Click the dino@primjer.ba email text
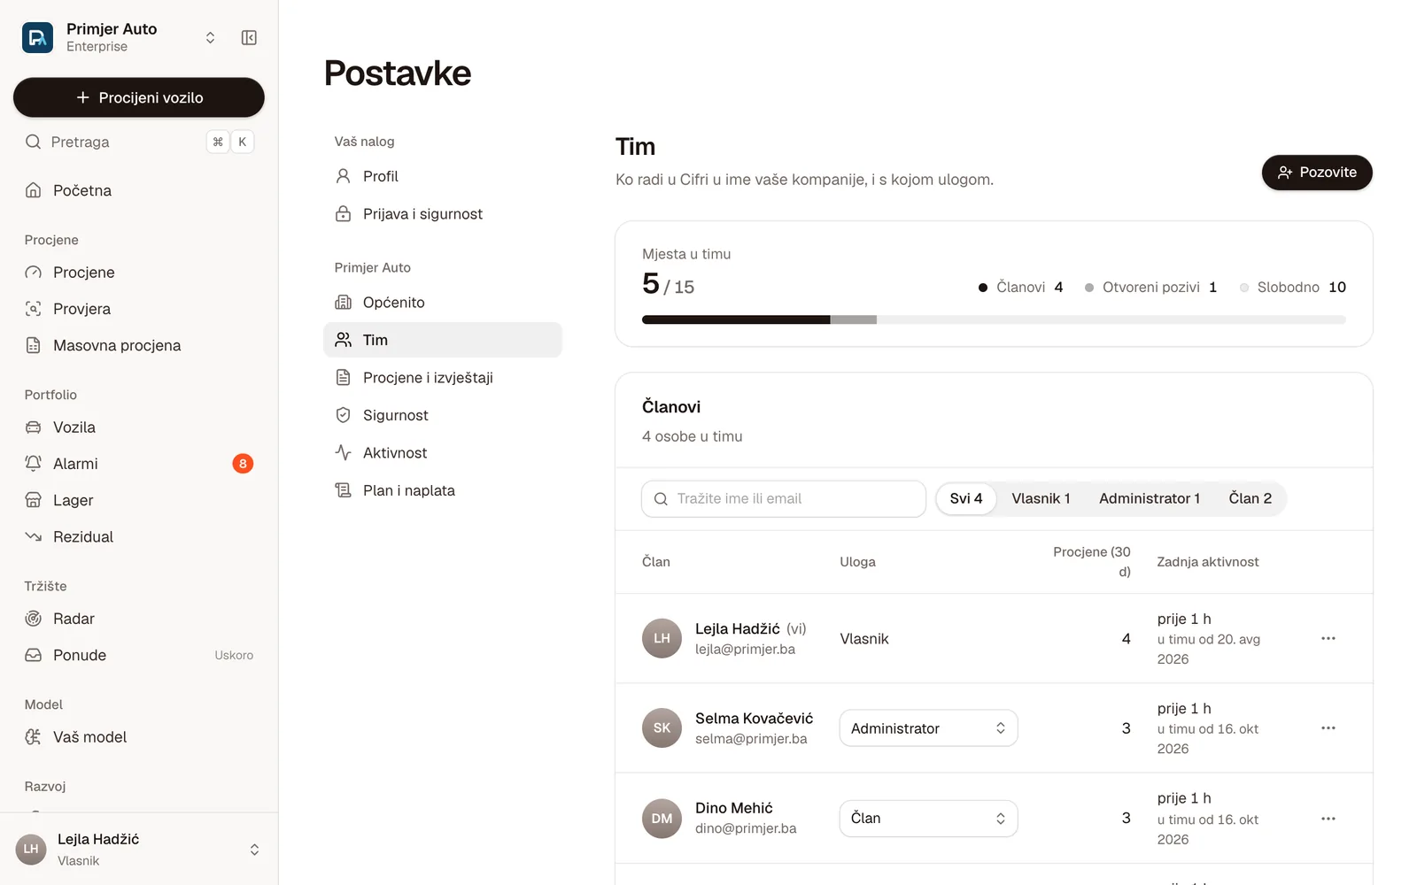1417x885 pixels. [x=746, y=828]
